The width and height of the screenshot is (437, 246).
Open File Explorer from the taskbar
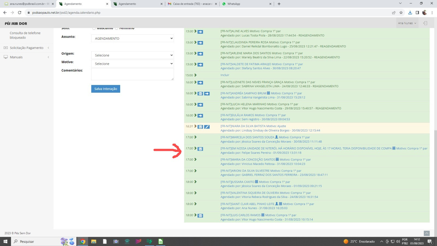[94, 241]
